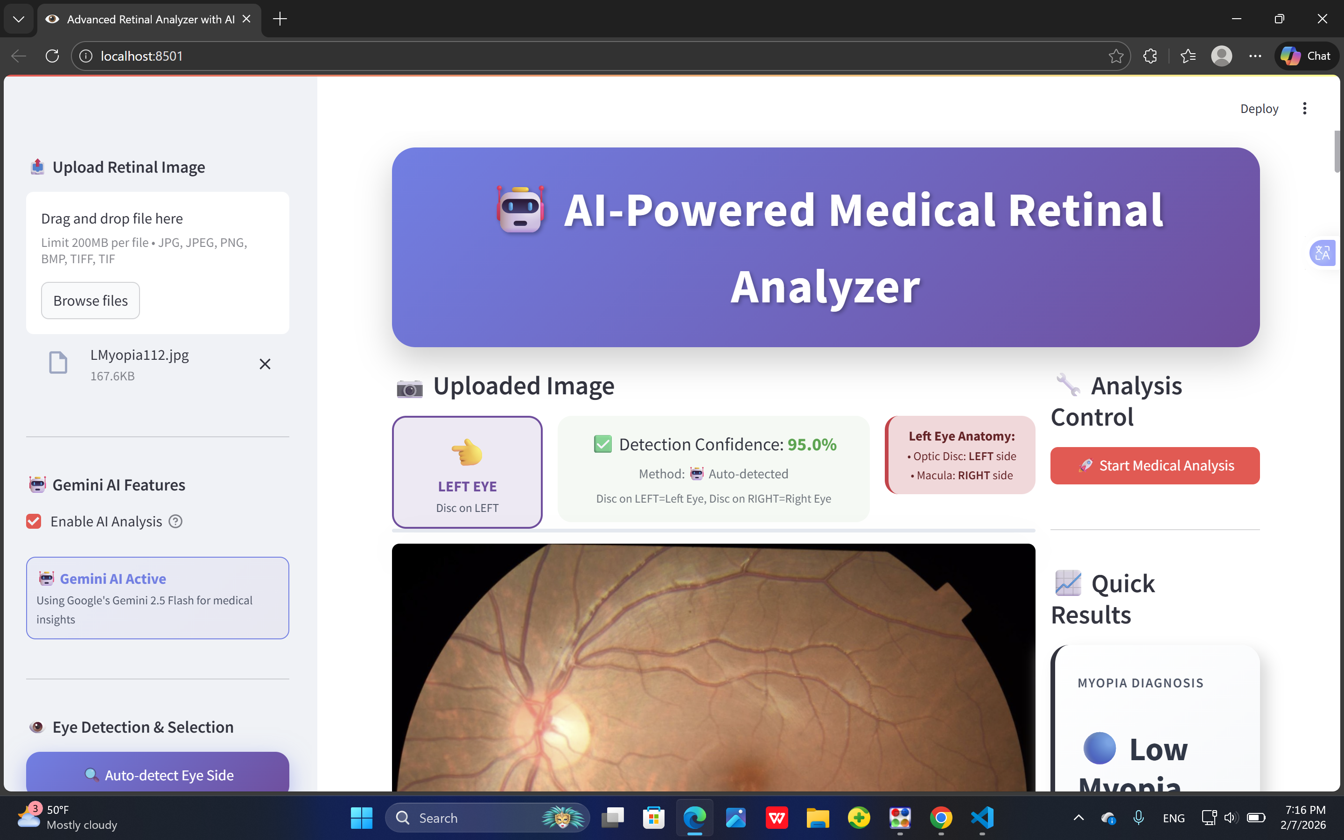This screenshot has height=840, width=1344.
Task: Expand the system tray hidden icons chevron
Action: [x=1078, y=817]
